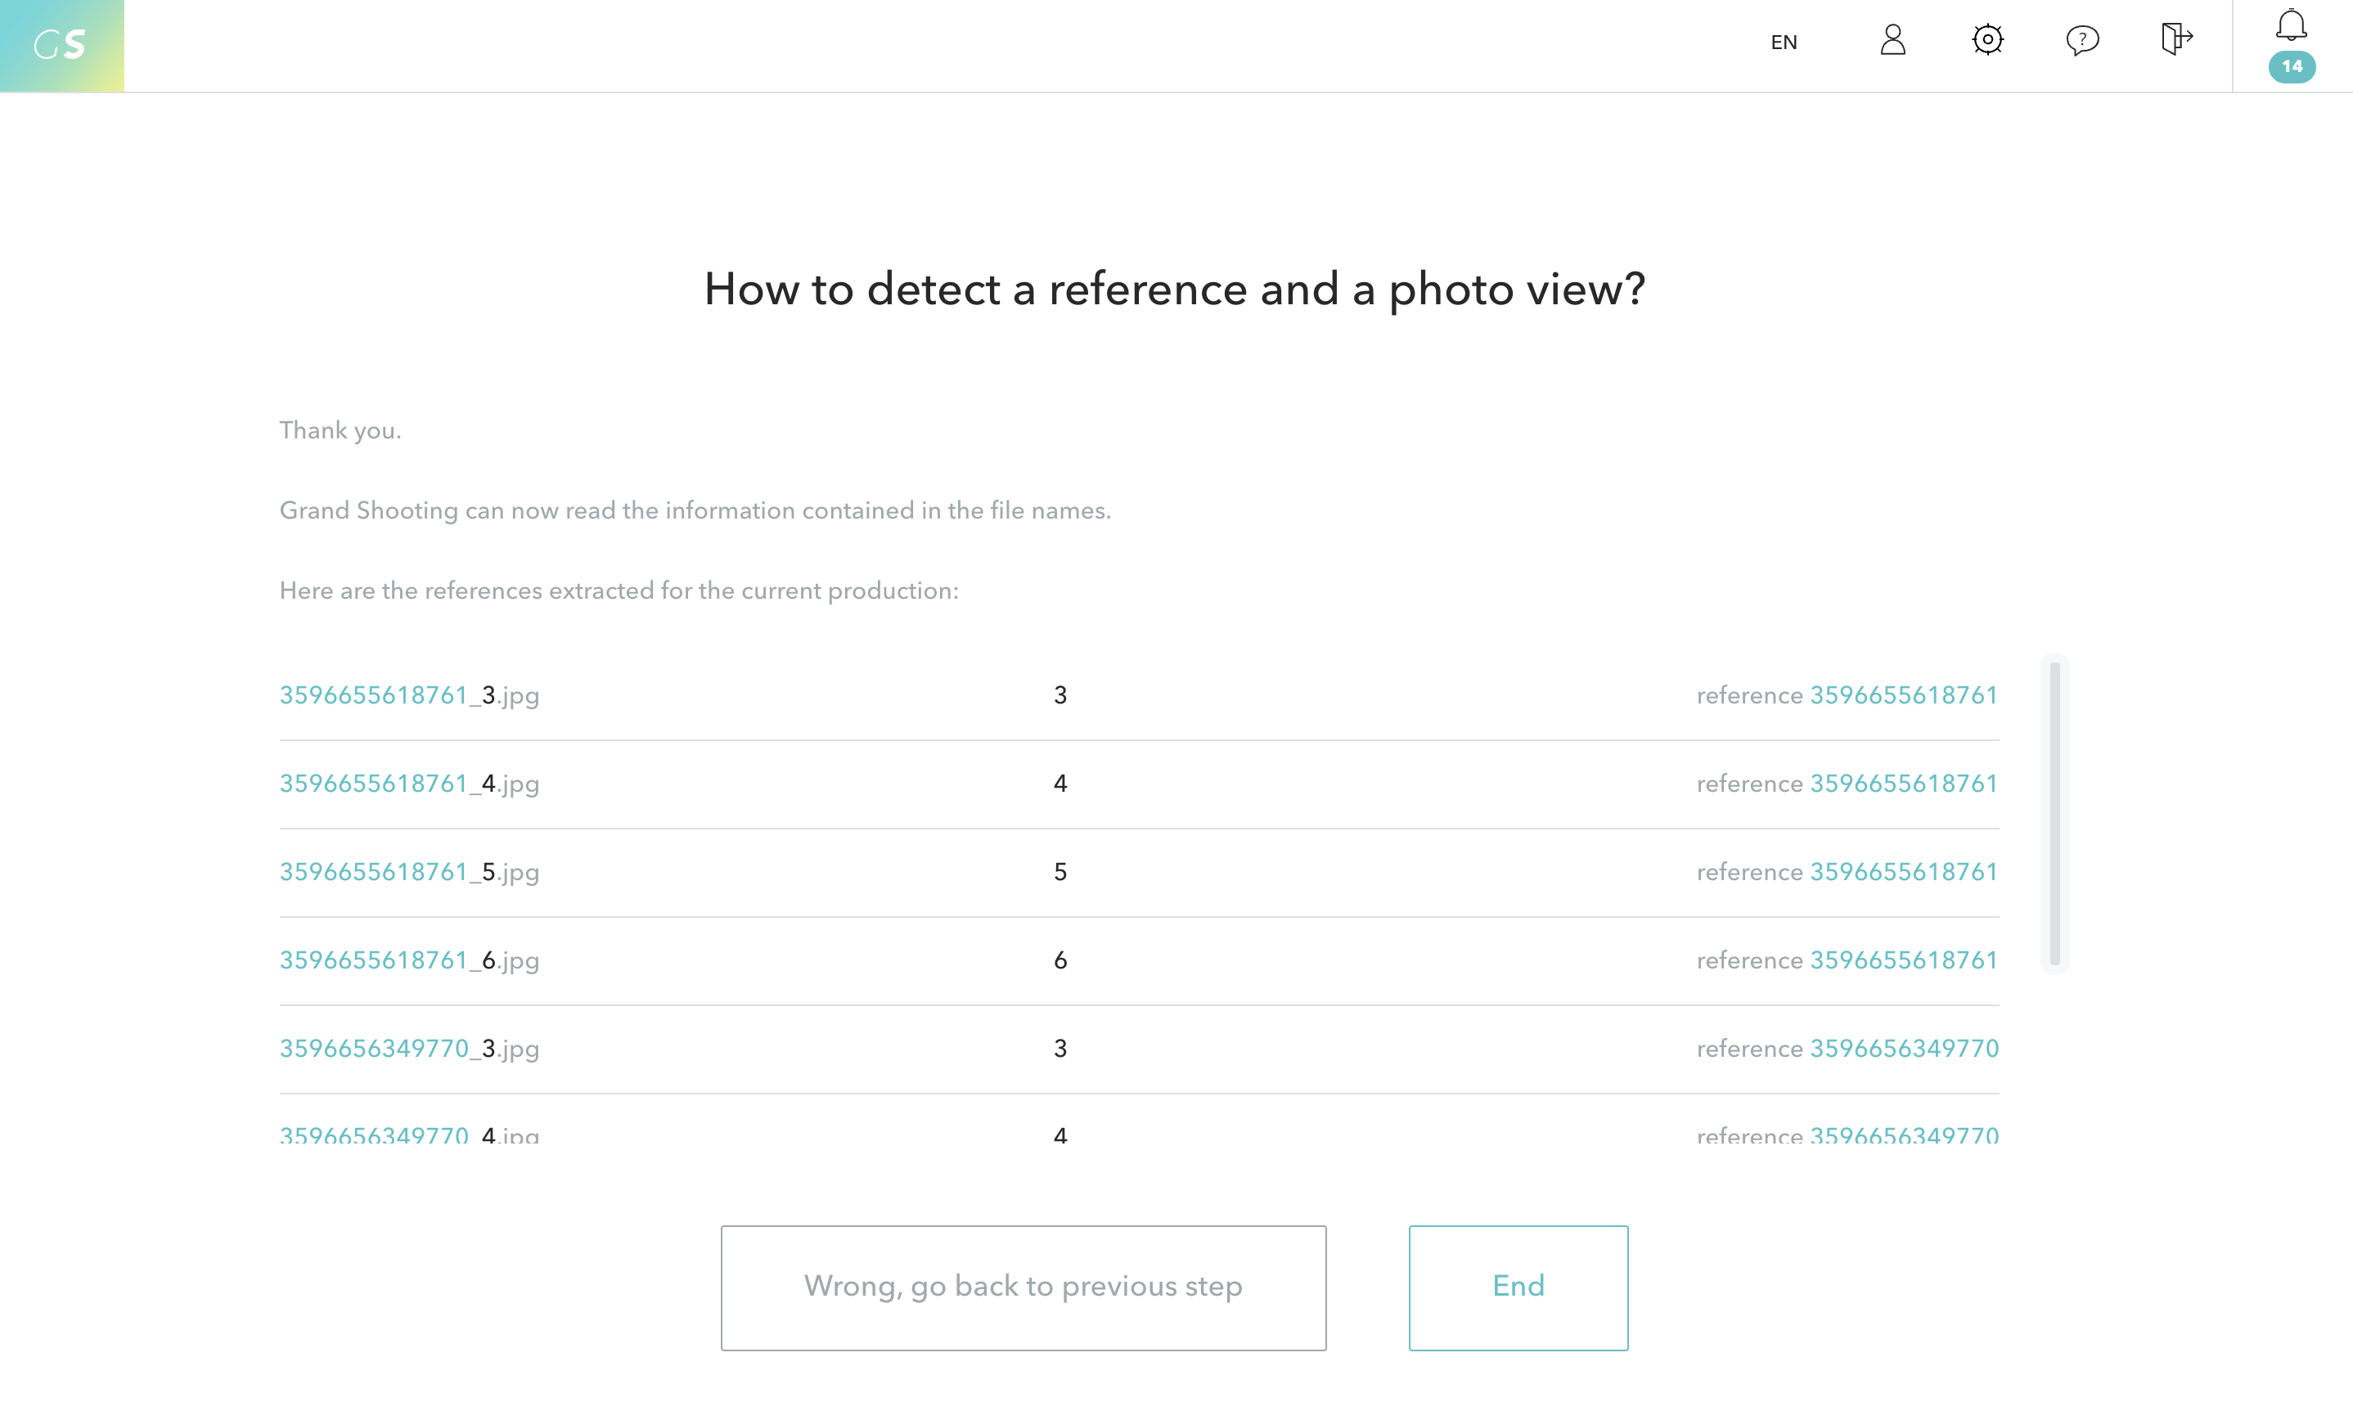Viewport: 2353px width, 1420px height.
Task: Click reference 3596656349770 in the _3.jpg row
Action: 1903,1049
